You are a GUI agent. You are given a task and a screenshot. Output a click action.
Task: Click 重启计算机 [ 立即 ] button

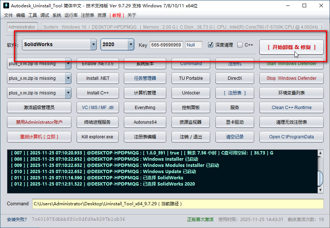tap(39, 137)
